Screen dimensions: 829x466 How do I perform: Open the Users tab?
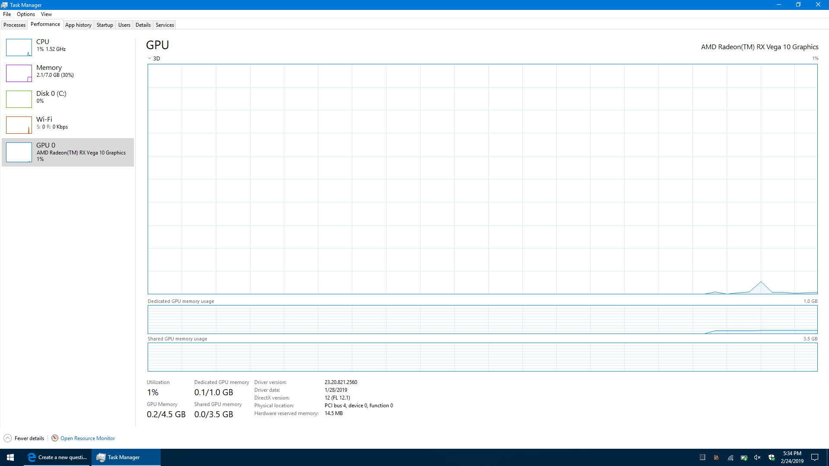pyautogui.click(x=124, y=25)
